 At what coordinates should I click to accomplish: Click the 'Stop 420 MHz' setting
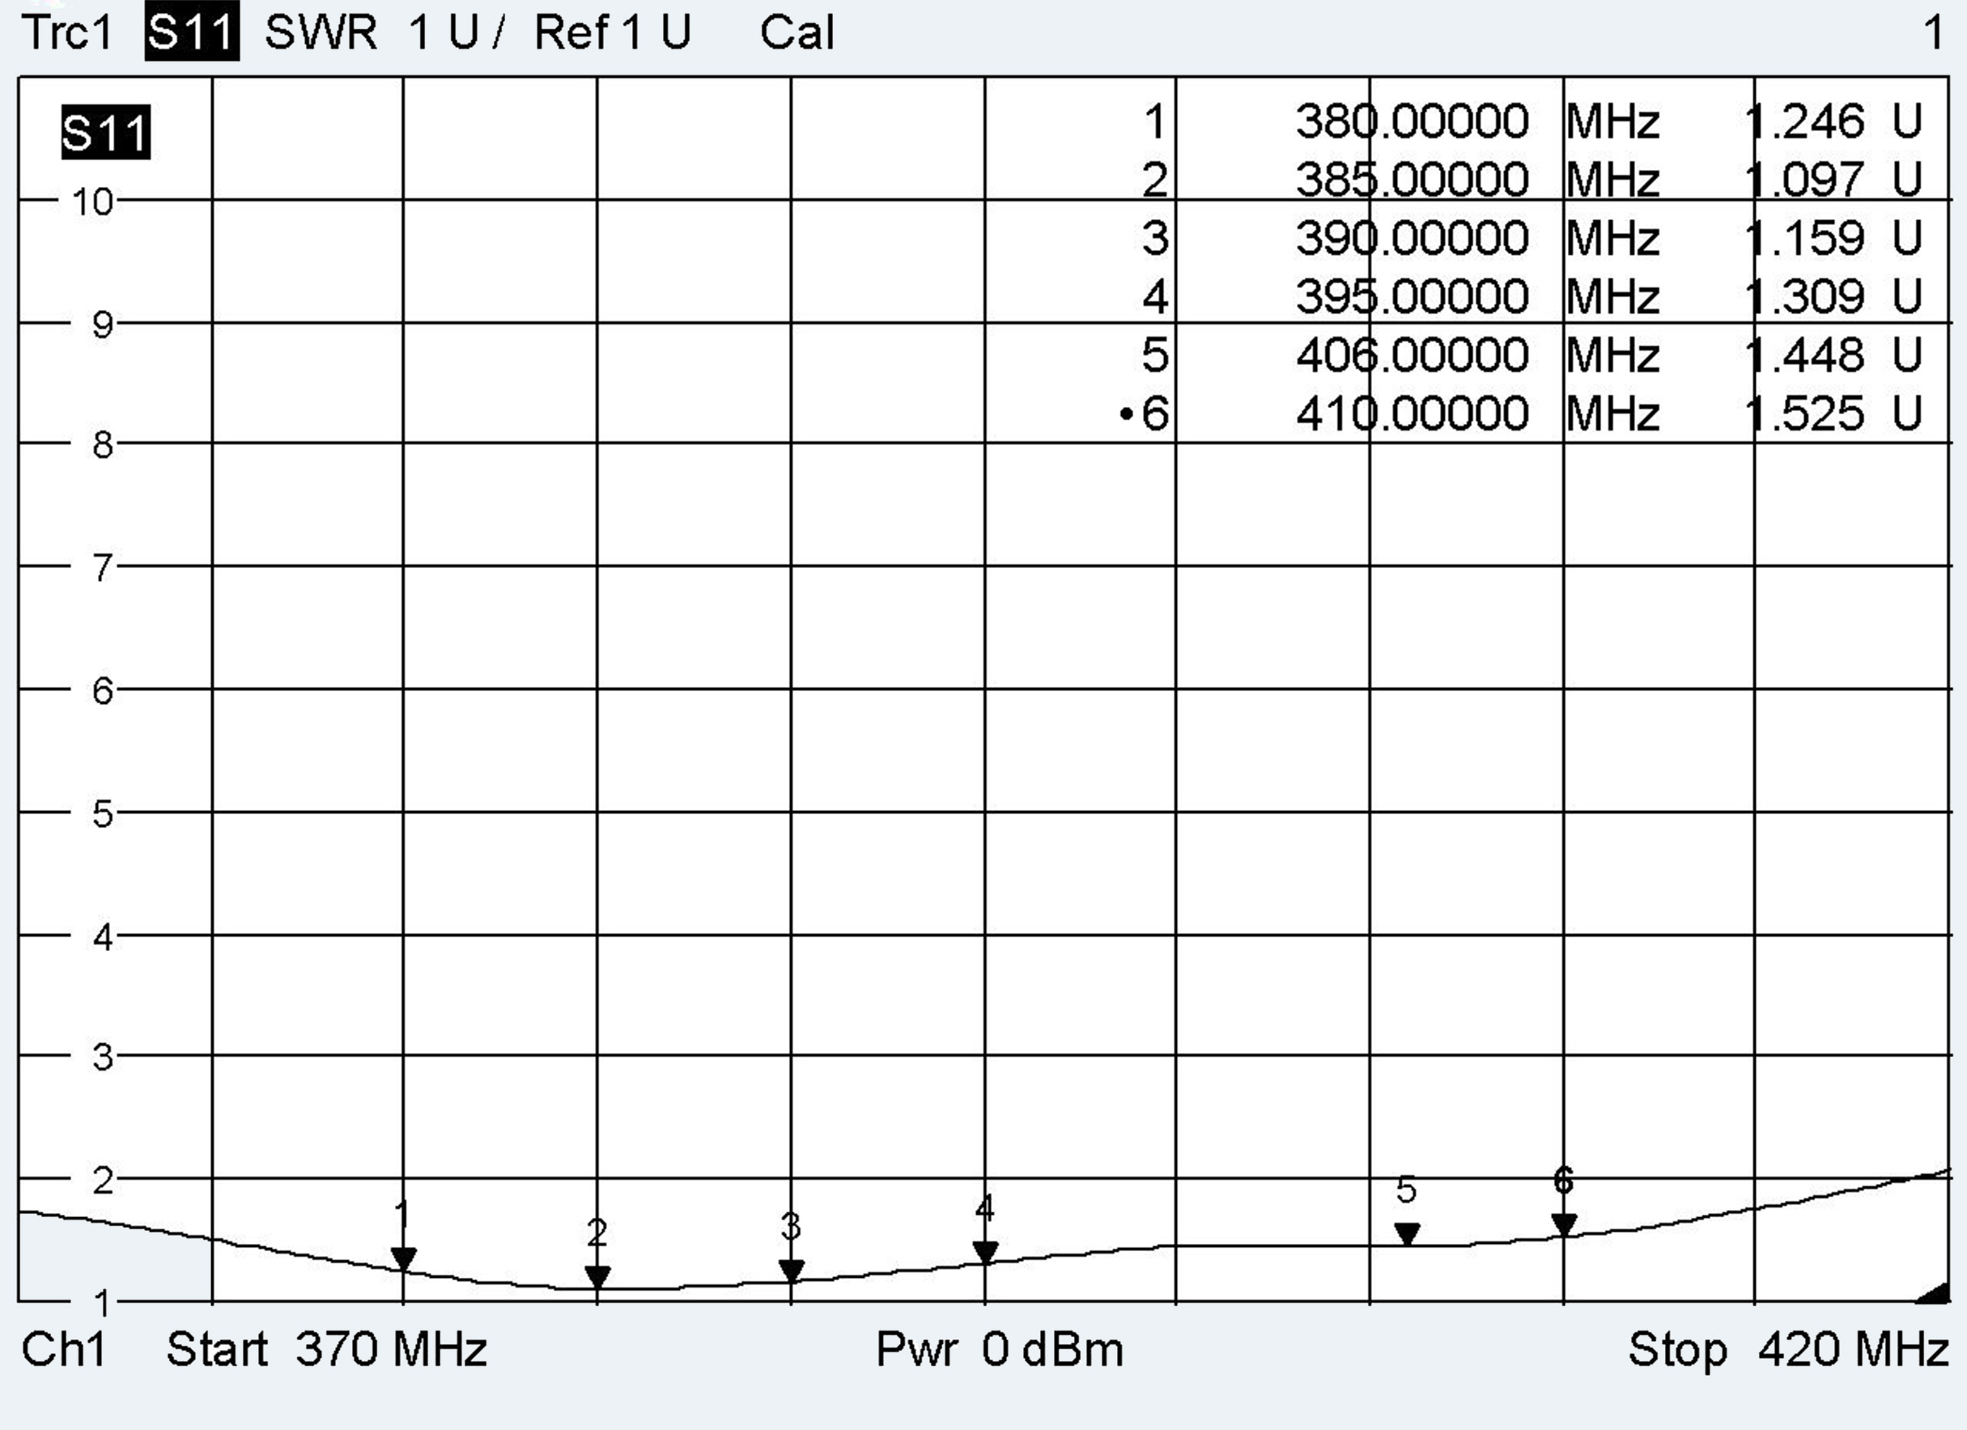1788,1350
